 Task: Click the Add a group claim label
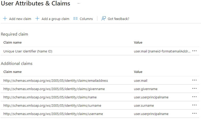(55, 19)
